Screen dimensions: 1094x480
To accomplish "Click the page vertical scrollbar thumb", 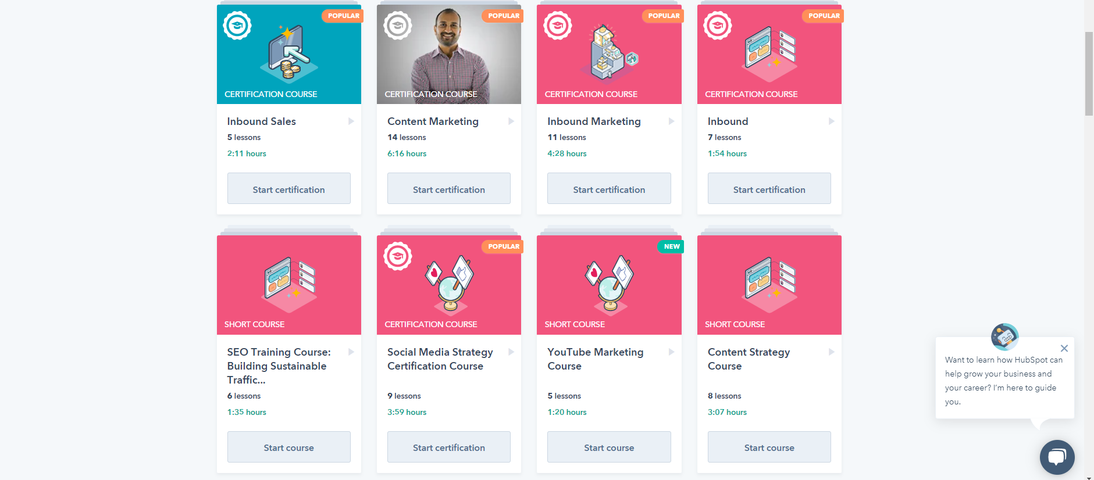I will (1089, 73).
